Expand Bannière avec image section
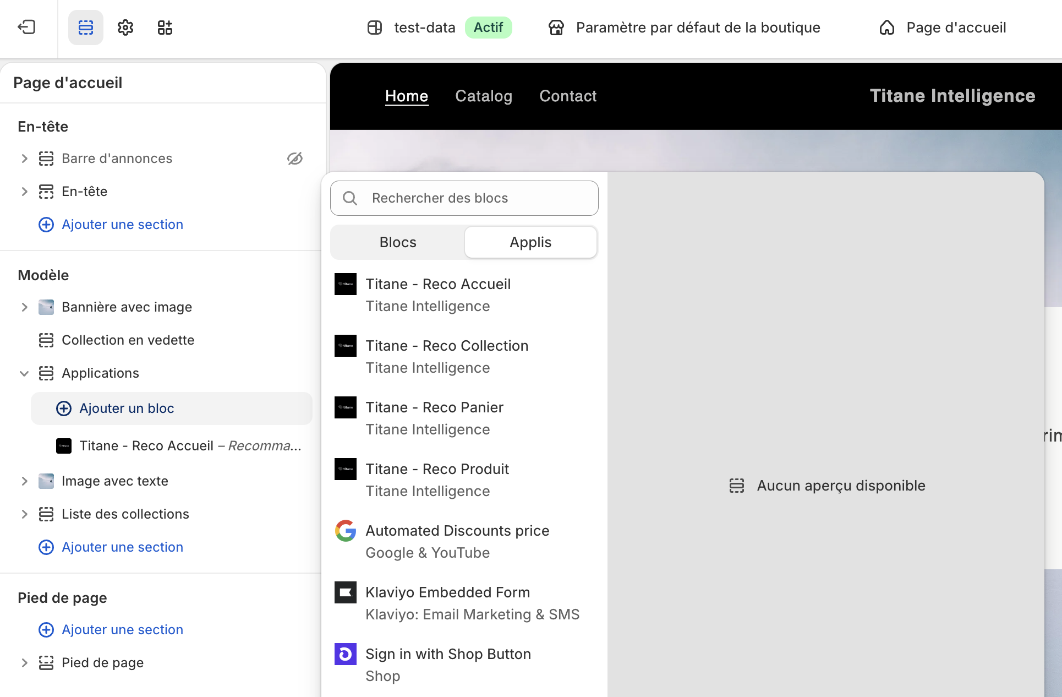Image resolution: width=1062 pixels, height=697 pixels. (24, 307)
